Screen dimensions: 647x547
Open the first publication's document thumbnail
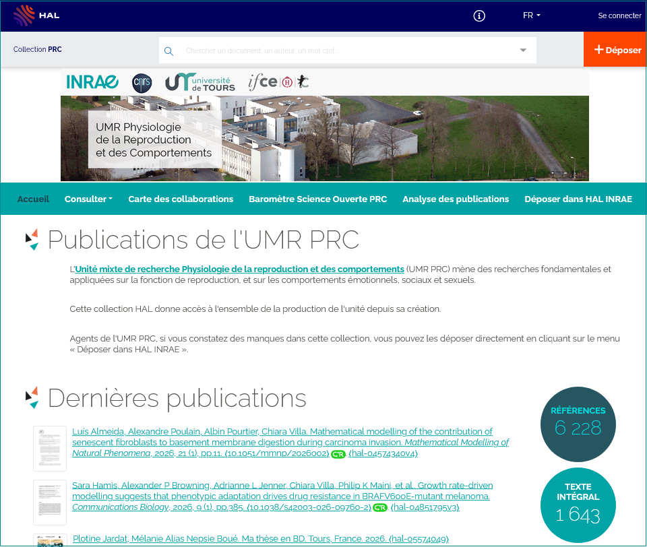tap(50, 448)
